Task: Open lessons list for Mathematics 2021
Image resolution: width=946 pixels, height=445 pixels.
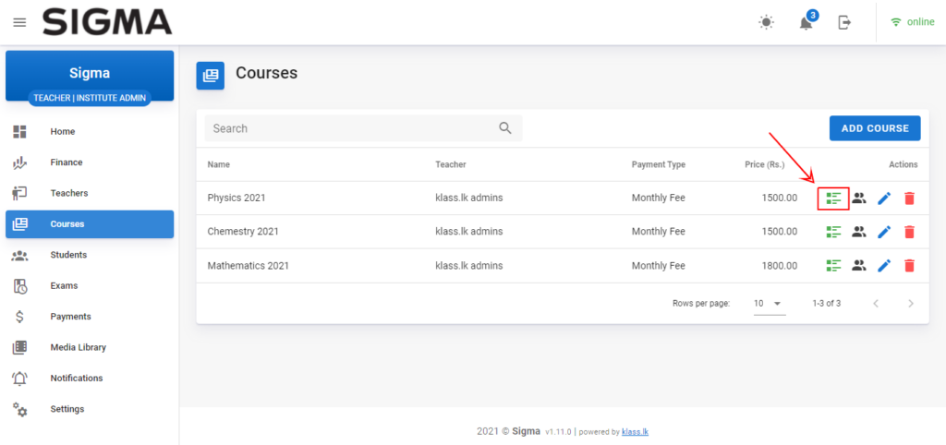Action: 833,266
